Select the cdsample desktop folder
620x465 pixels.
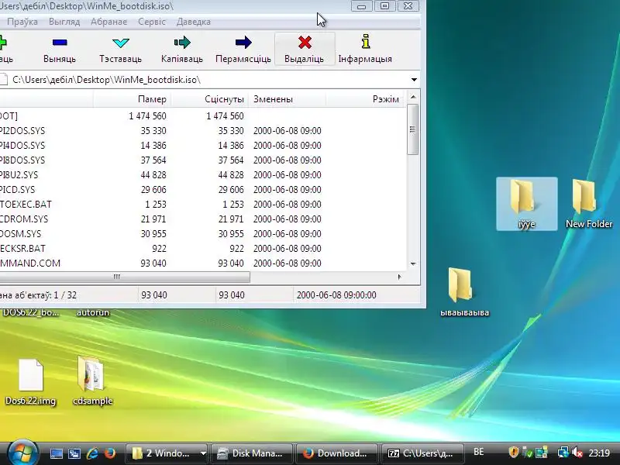[92, 381]
